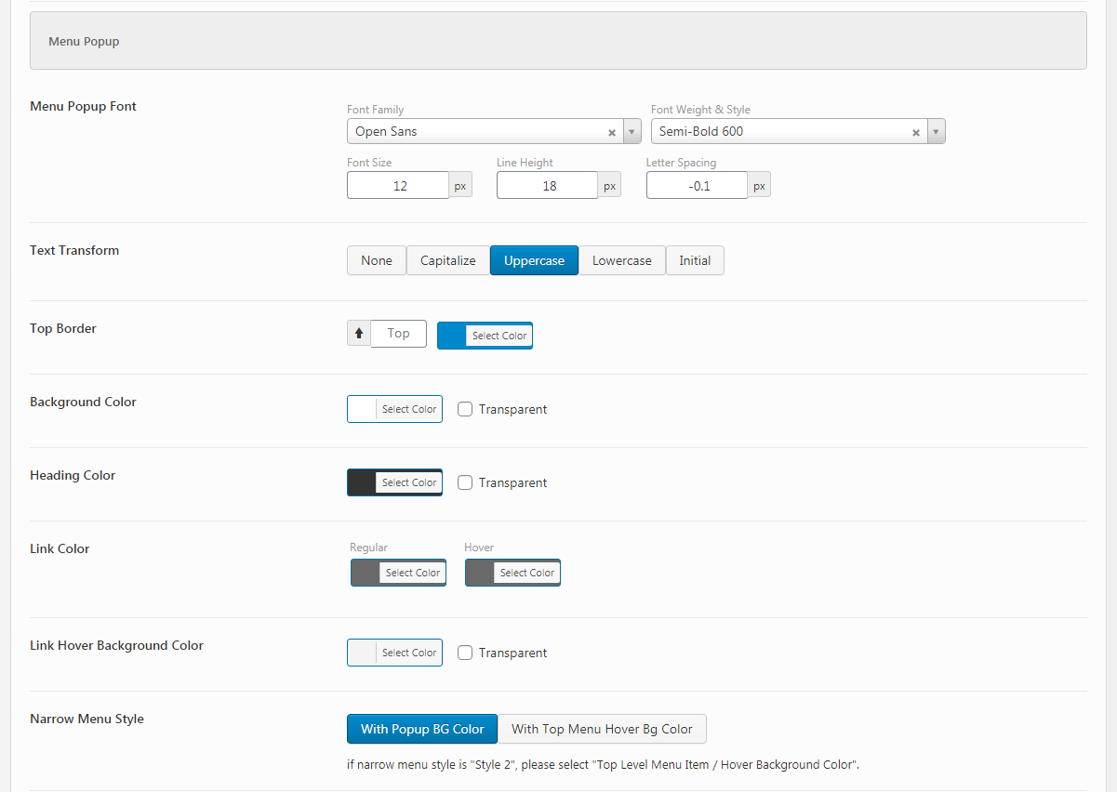This screenshot has height=792, width=1117.
Task: Click the Line Height input field
Action: click(548, 185)
